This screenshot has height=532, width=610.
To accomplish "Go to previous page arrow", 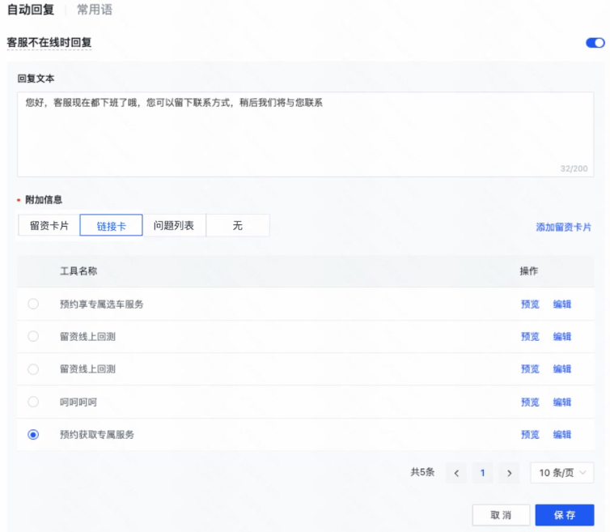I will (x=456, y=473).
